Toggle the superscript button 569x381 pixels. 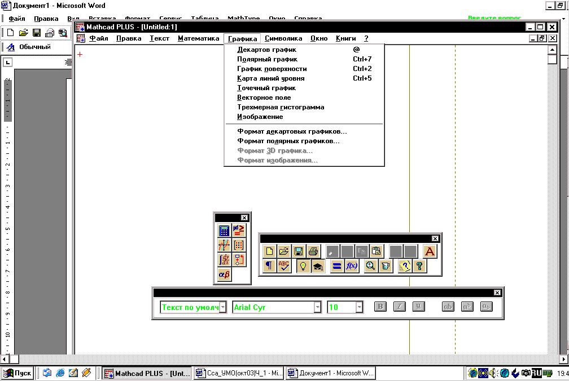coord(467,307)
